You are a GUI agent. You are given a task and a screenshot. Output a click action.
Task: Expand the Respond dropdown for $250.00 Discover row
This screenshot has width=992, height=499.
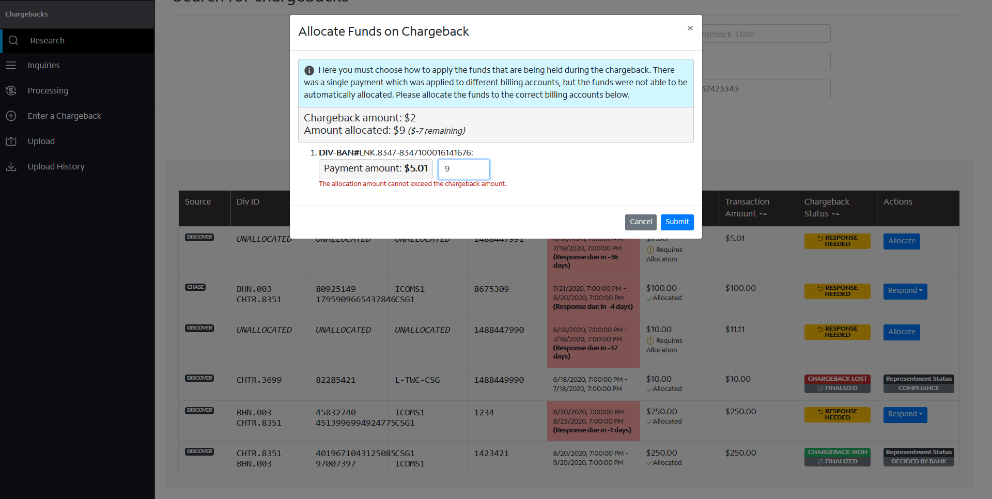(x=905, y=414)
